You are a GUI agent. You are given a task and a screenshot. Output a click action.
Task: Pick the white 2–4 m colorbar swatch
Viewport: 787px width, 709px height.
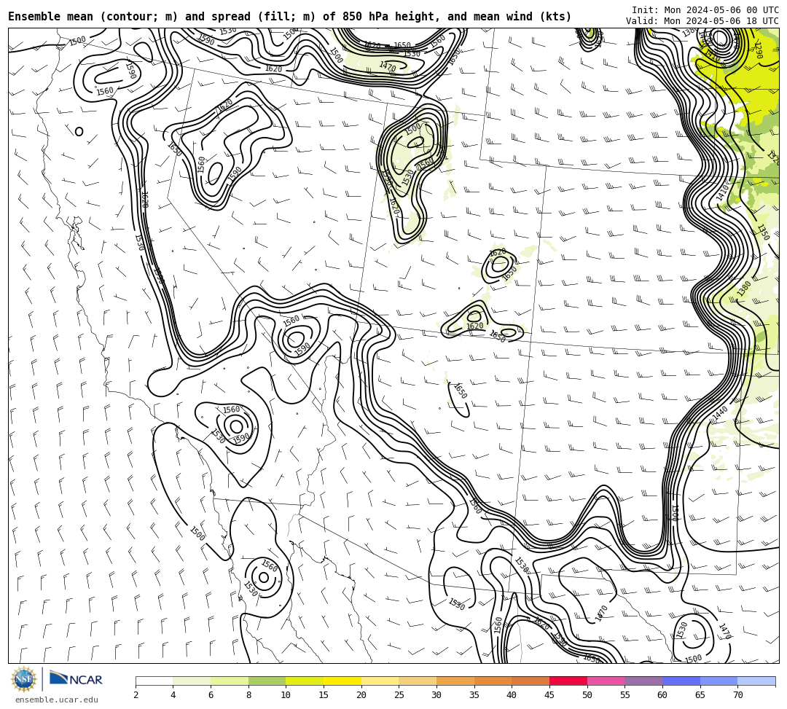pos(154,681)
